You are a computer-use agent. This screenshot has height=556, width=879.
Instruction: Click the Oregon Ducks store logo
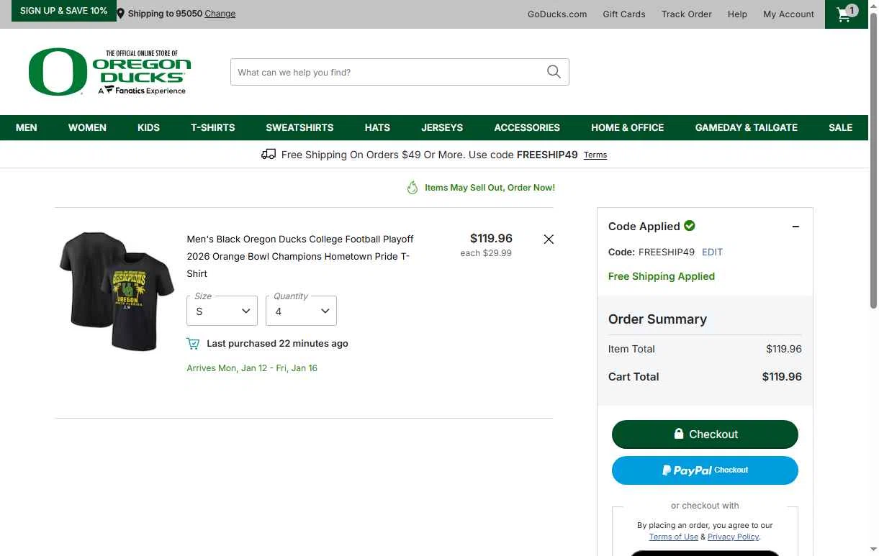click(x=109, y=72)
